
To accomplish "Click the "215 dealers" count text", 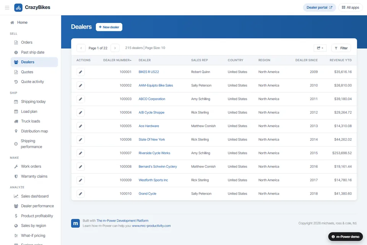I will coord(134,48).
